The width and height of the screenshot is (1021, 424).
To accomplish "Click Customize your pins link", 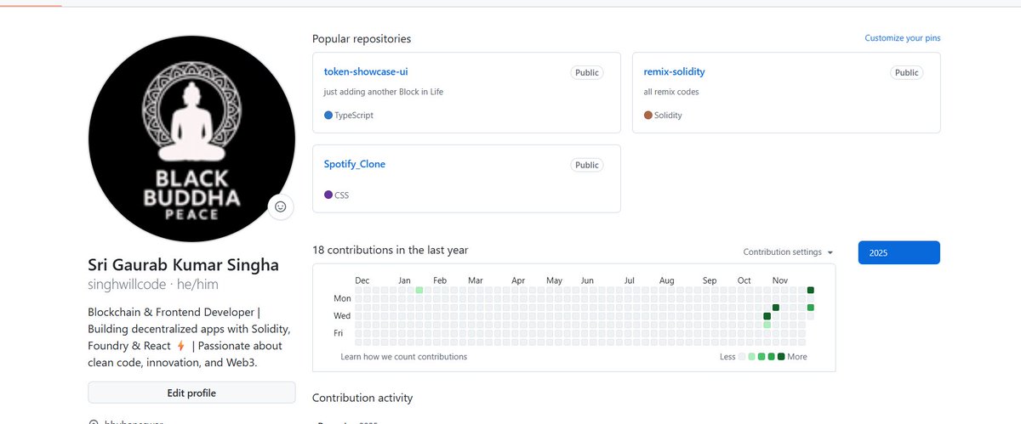I will point(903,38).
